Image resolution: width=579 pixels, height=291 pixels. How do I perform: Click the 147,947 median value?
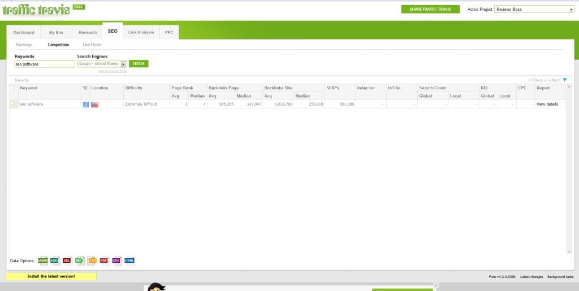[x=254, y=105]
